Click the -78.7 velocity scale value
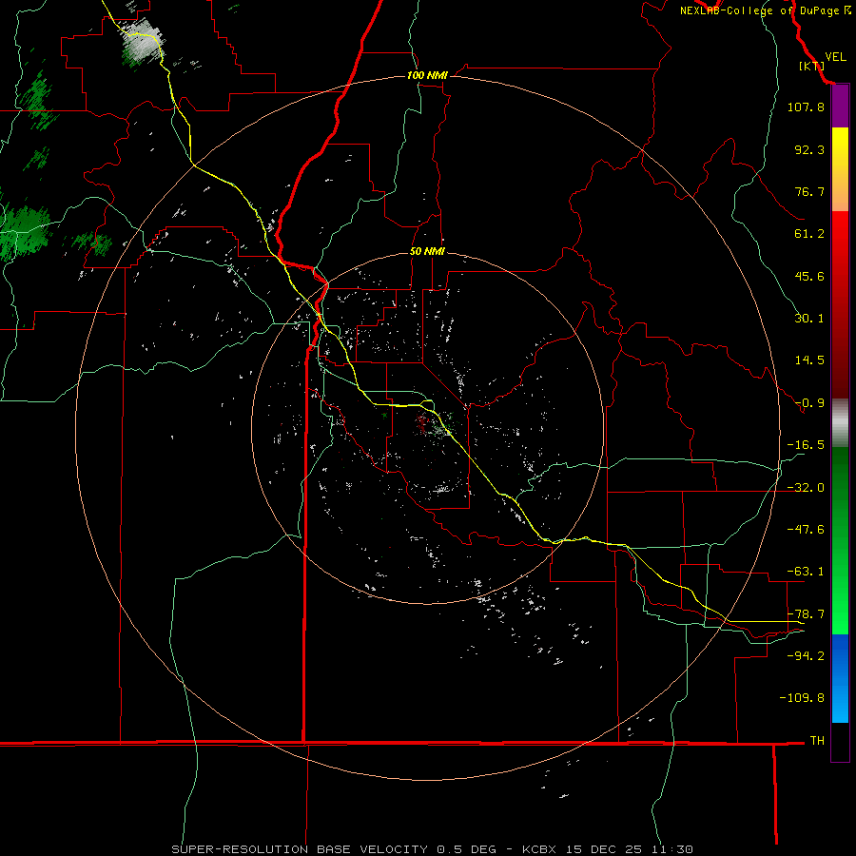 [x=806, y=614]
